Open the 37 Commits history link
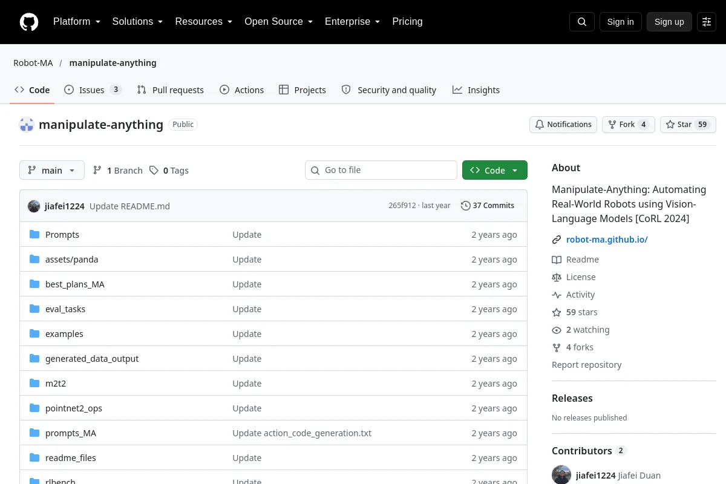 (x=488, y=206)
